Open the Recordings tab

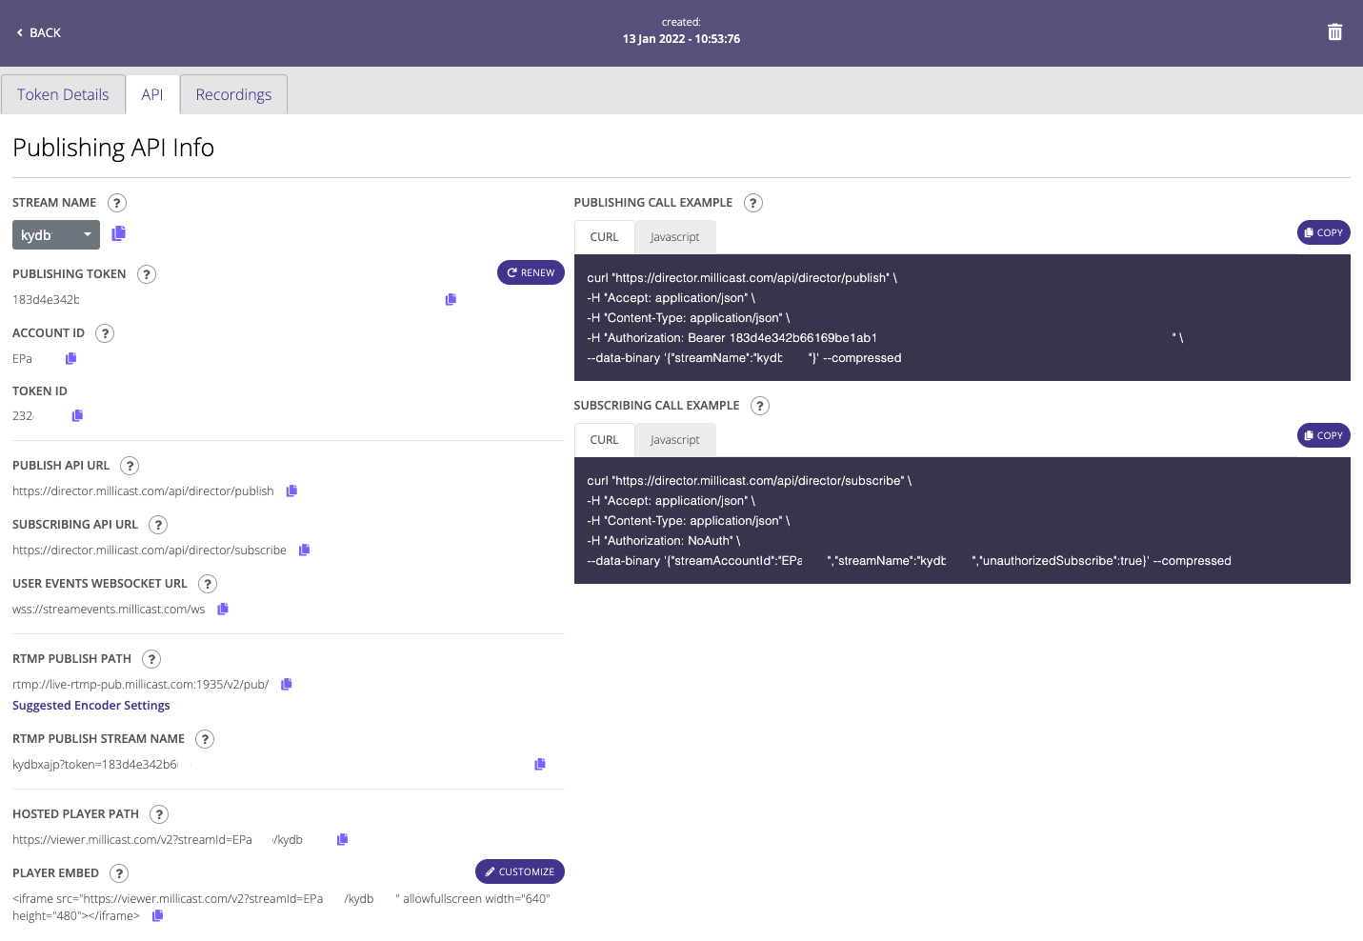(x=233, y=94)
